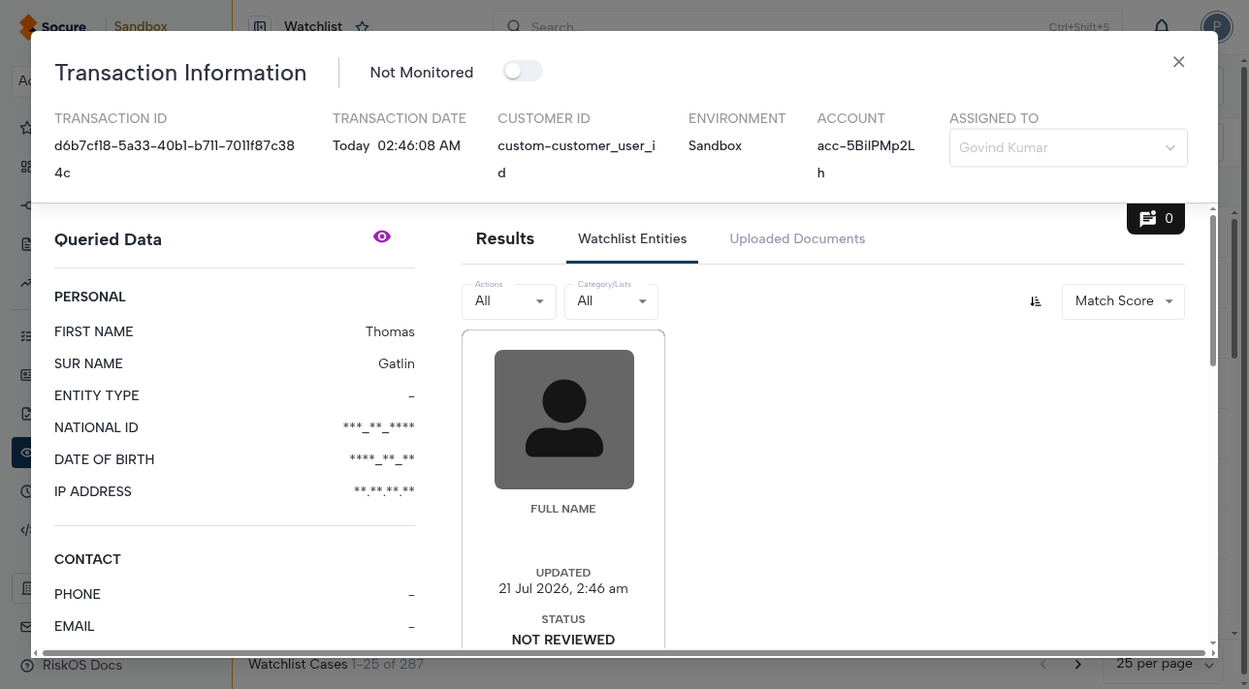Click the PERSONAL section header
Image resolution: width=1249 pixels, height=689 pixels.
tap(90, 297)
